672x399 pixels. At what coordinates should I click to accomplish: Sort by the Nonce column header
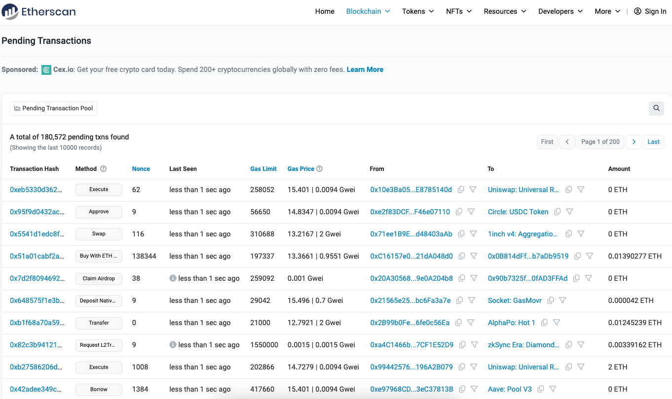141,169
